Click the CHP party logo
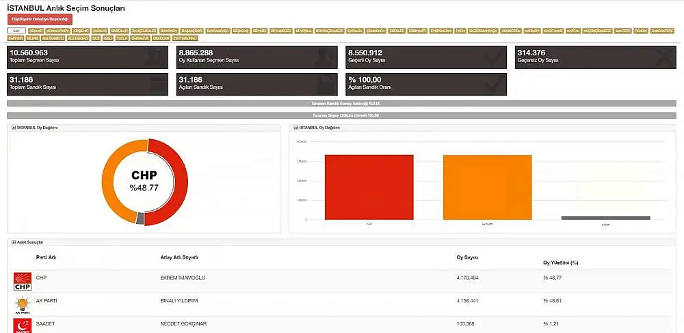Screen dimensions: 684x333 coord(23,282)
